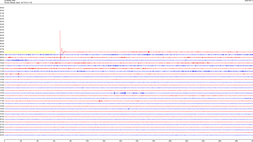Select the 13:30 time row label
Screen dimensions: 253x142
coord(2,82)
